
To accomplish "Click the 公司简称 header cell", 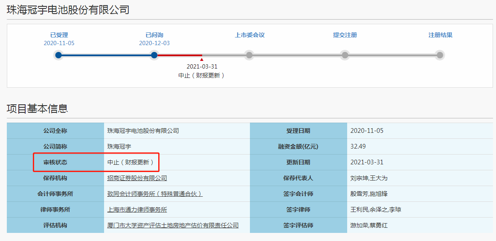I will [55, 146].
